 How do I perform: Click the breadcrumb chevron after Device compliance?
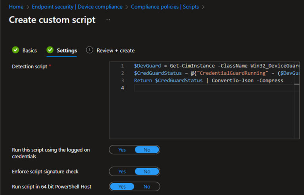(x=127, y=7)
